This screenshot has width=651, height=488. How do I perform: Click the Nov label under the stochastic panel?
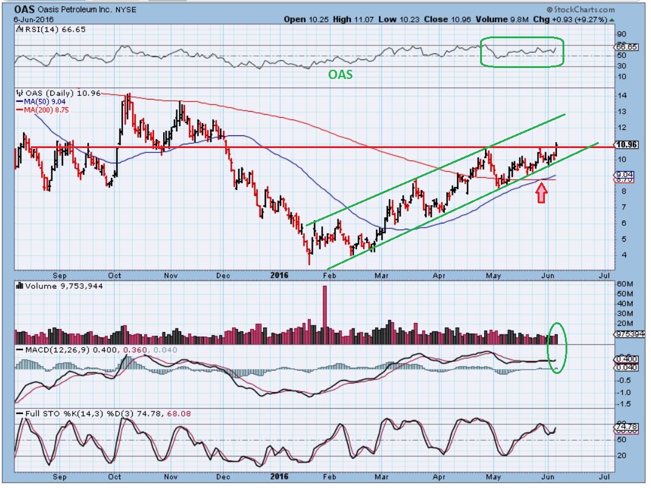(x=171, y=476)
